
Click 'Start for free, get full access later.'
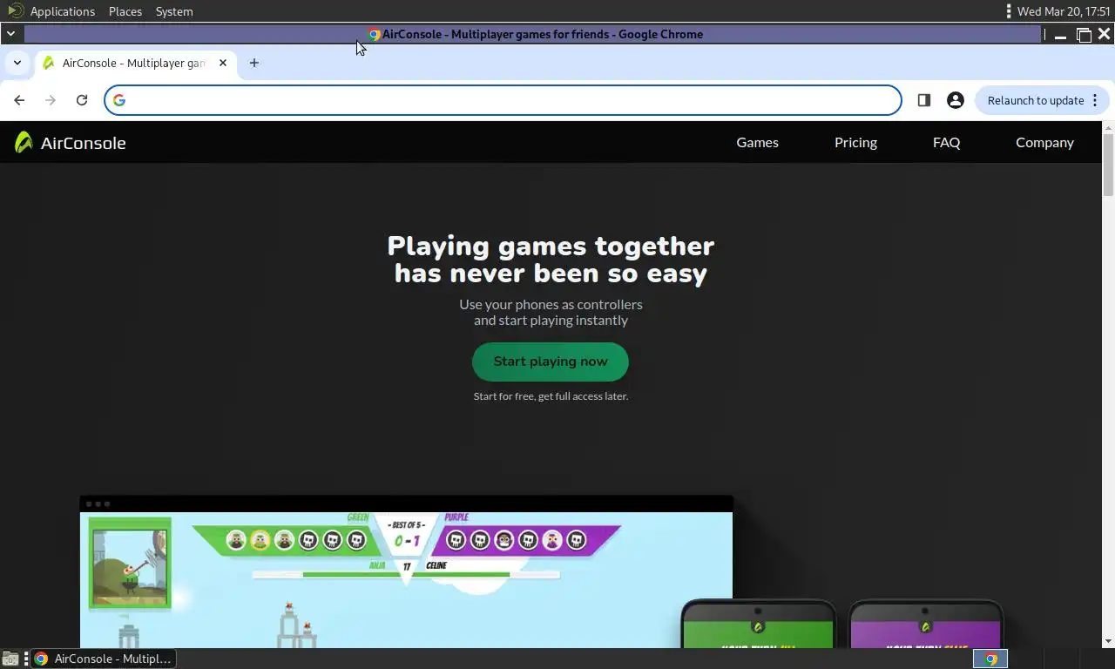click(x=551, y=396)
